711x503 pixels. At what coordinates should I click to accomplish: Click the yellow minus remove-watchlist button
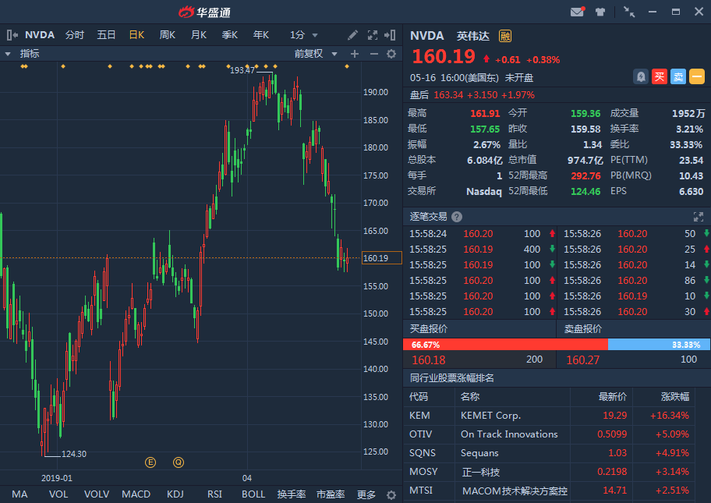pyautogui.click(x=697, y=76)
